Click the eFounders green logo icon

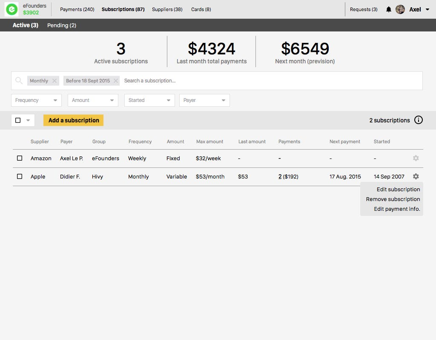click(x=11, y=9)
